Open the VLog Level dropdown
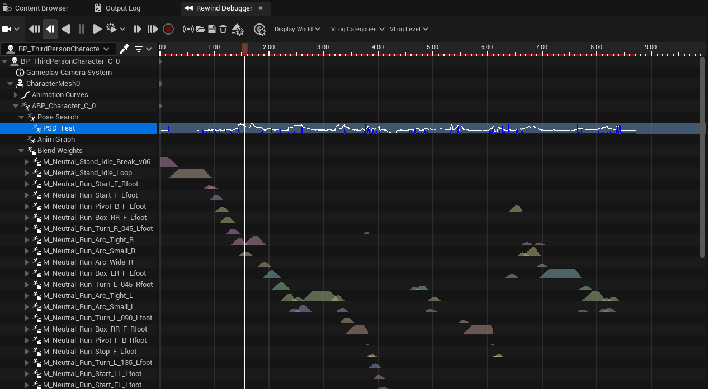 pyautogui.click(x=409, y=29)
